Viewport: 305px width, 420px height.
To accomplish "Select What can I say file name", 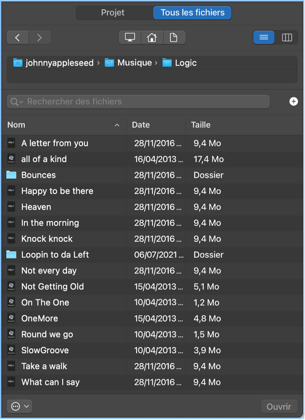I will (x=50, y=382).
